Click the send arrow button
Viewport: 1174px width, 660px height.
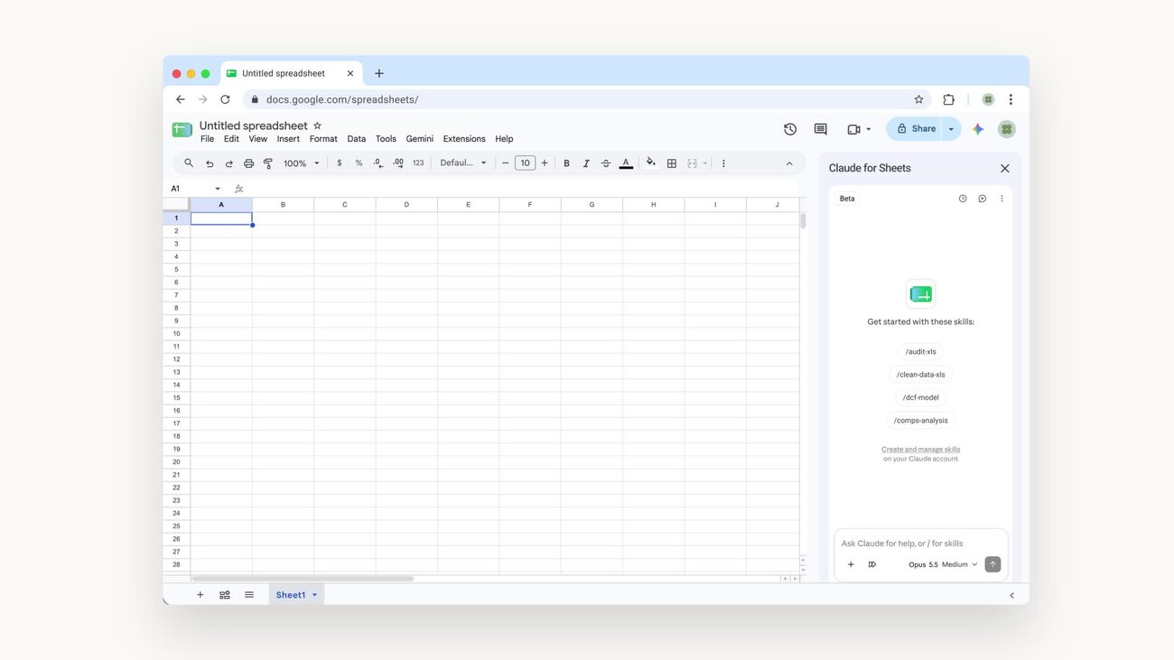[992, 564]
